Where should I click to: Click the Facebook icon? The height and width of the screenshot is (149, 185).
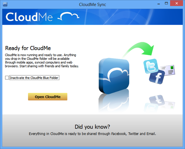[x=157, y=77]
